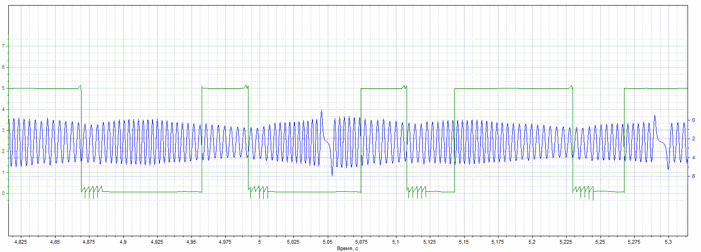Click the green voltage axis label 3
The width and height of the screenshot is (701, 252).
point(3,131)
